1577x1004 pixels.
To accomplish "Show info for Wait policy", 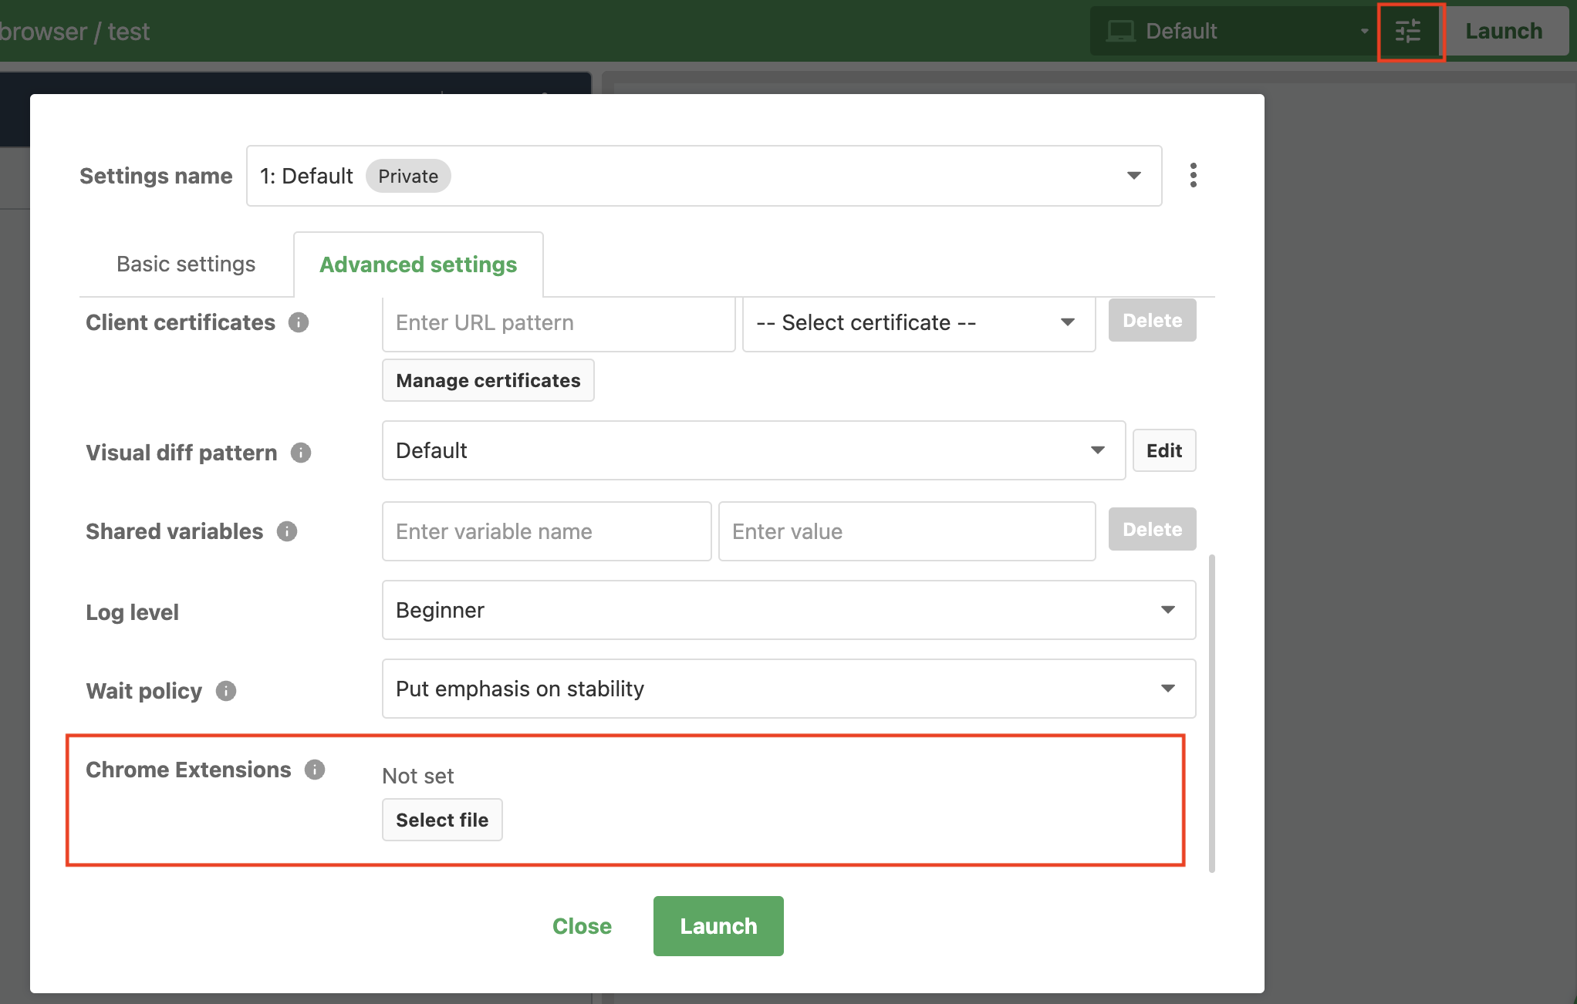I will point(226,691).
